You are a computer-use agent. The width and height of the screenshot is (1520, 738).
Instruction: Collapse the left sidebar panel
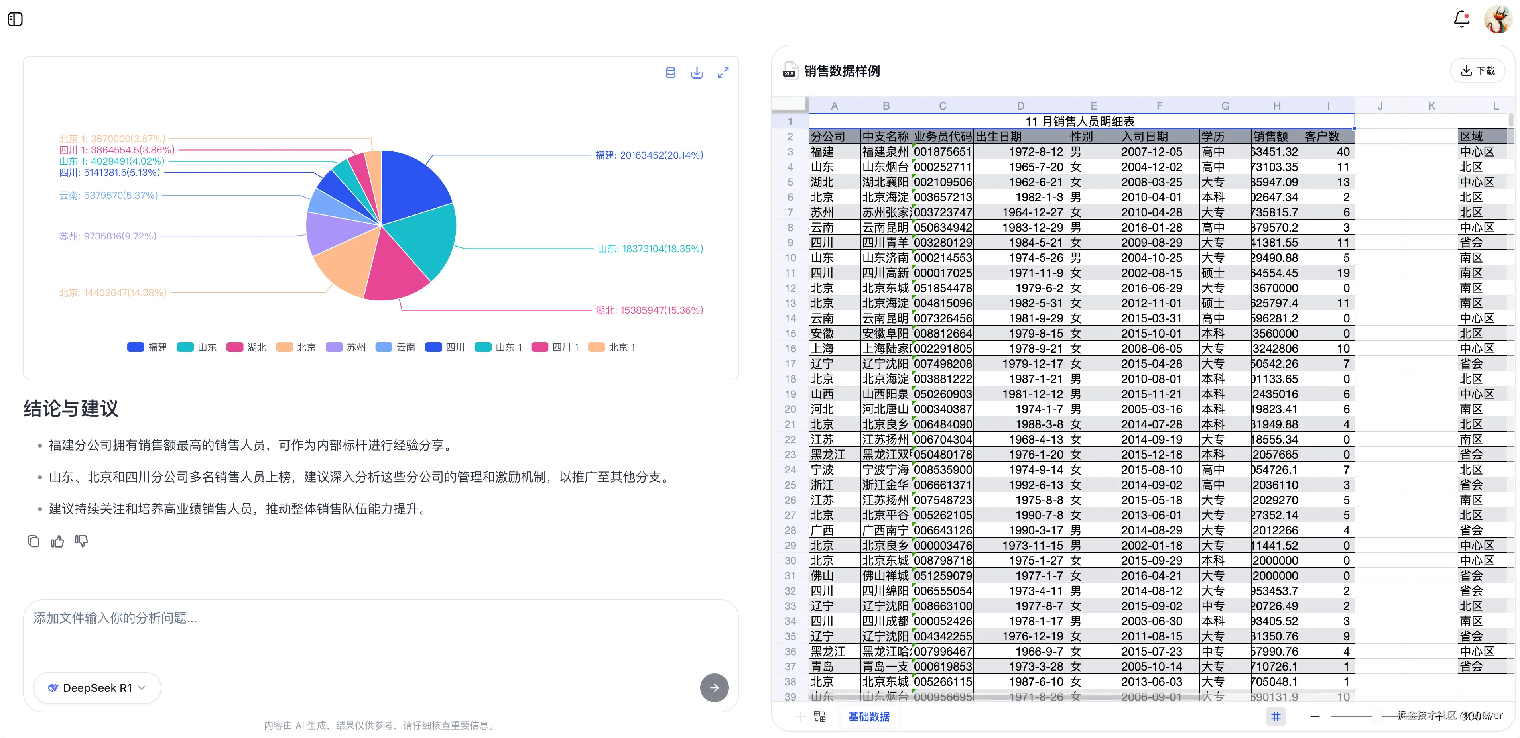click(15, 19)
